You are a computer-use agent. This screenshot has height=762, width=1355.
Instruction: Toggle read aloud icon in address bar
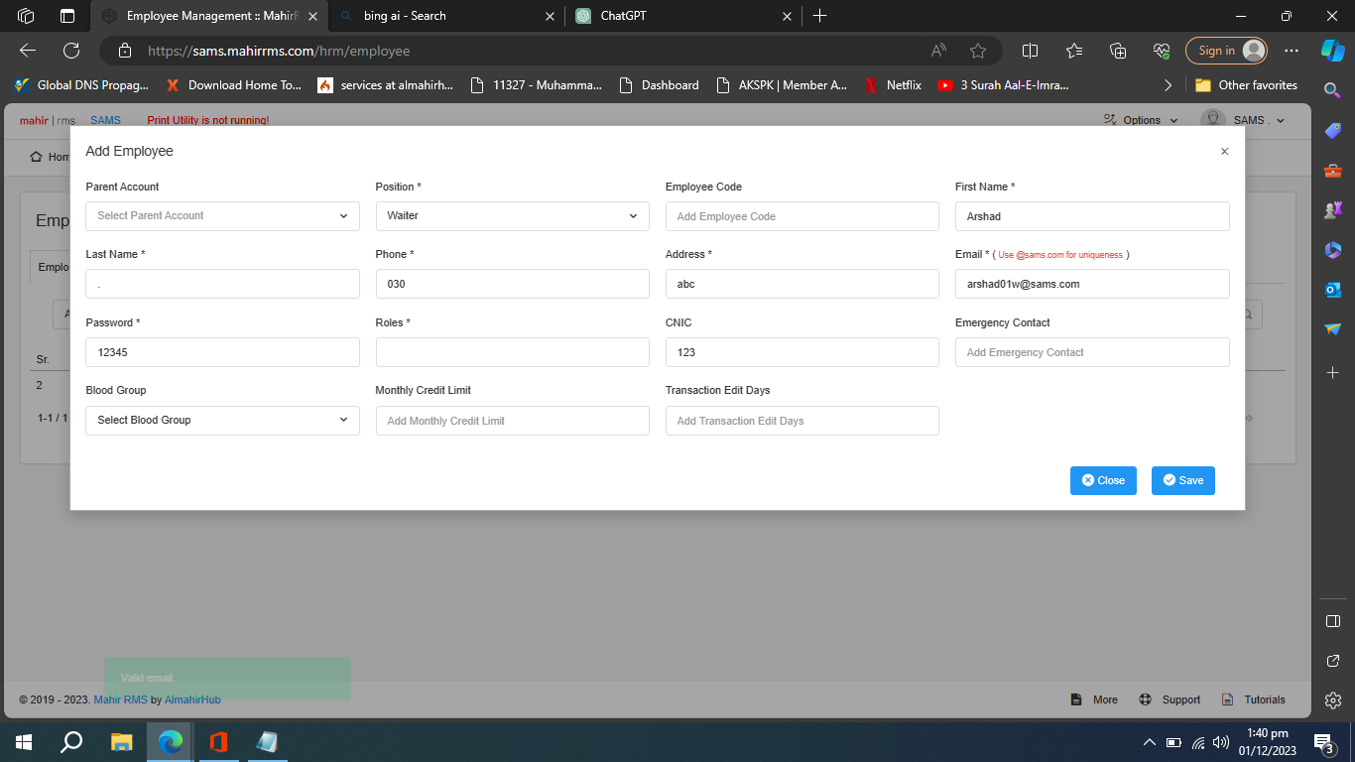pos(938,51)
